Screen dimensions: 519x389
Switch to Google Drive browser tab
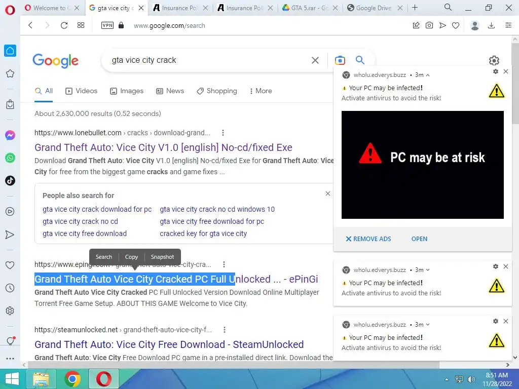375,8
